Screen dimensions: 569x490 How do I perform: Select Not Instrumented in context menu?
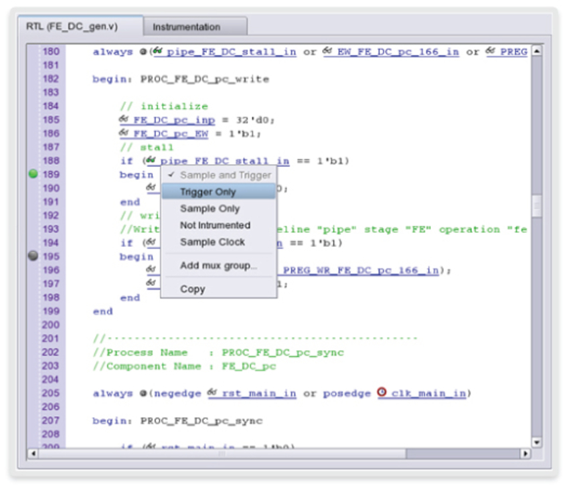(x=215, y=226)
